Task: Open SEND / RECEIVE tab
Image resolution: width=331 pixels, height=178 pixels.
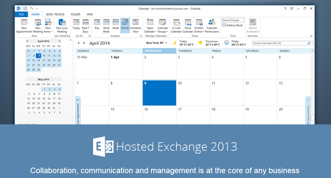Action: tap(55, 14)
